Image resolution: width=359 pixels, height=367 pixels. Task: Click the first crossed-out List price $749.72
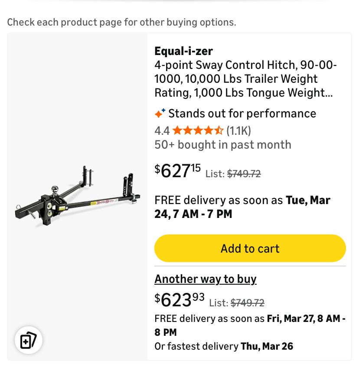[244, 174]
